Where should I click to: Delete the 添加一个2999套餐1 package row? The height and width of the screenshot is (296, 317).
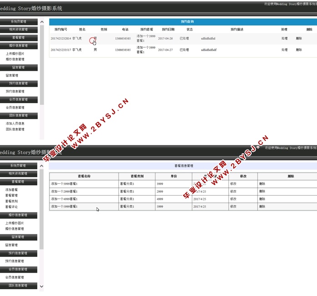point(262,191)
